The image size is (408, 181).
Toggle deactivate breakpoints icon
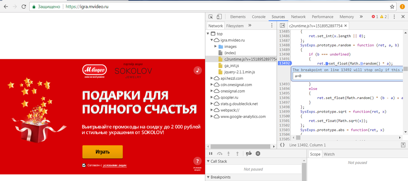(249, 154)
